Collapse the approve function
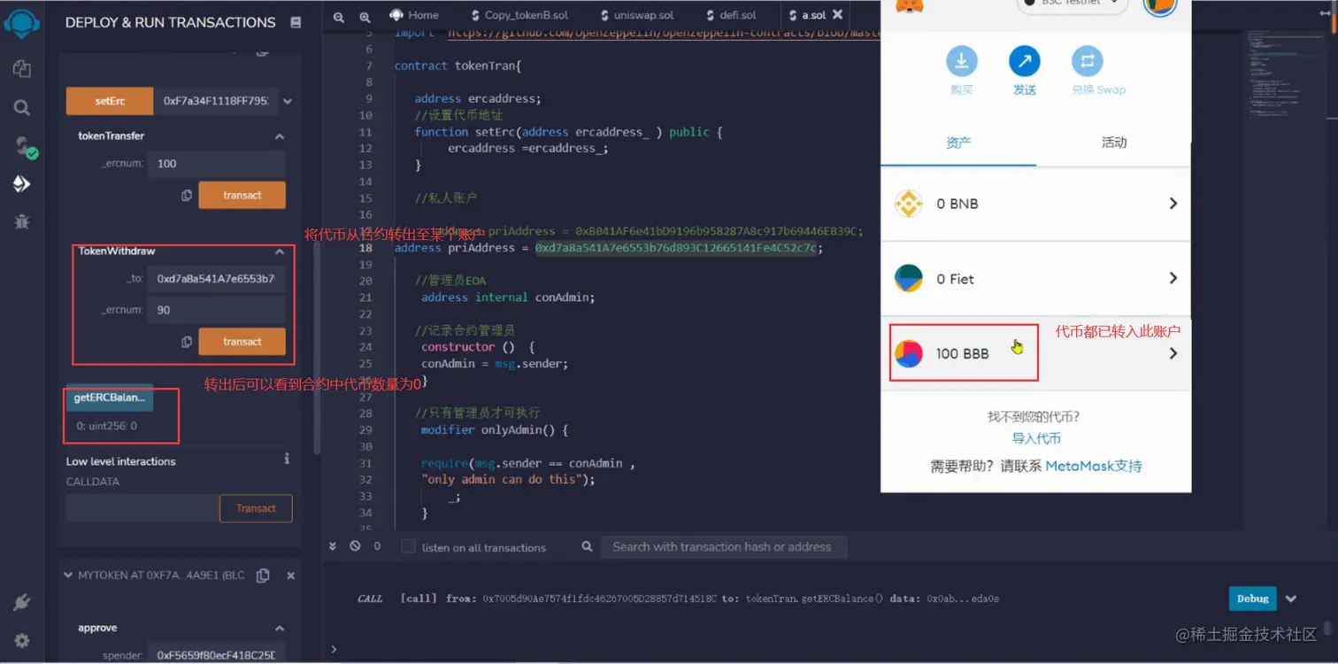 click(x=280, y=628)
